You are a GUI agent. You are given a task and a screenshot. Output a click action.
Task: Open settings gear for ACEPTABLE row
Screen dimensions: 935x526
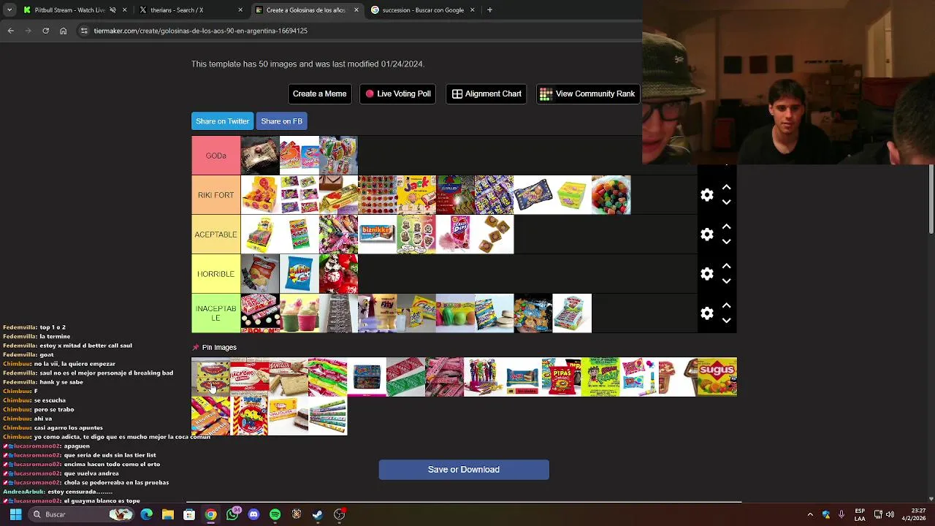(706, 235)
